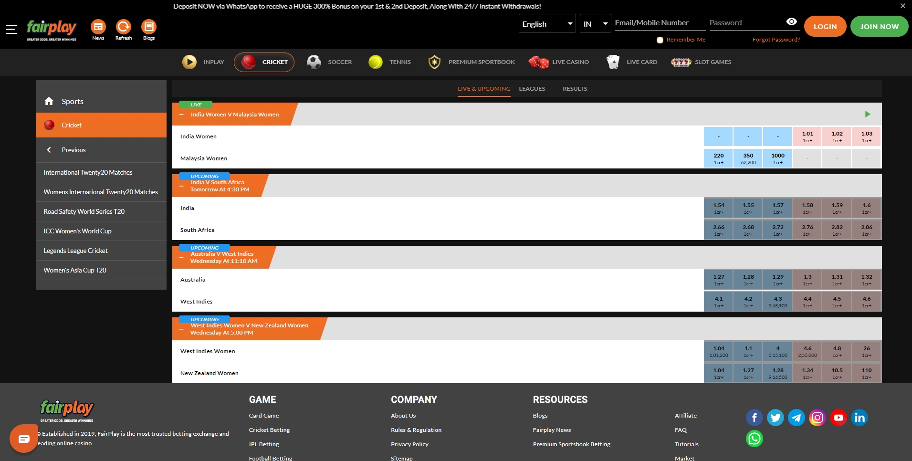Viewport: 912px width, 461px height.
Task: Switch to Live & Upcoming tab
Action: 484,89
